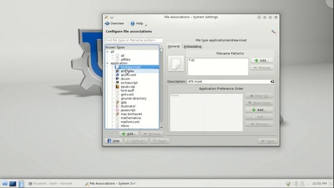Click the bottom Help button

pyautogui.click(x=114, y=141)
